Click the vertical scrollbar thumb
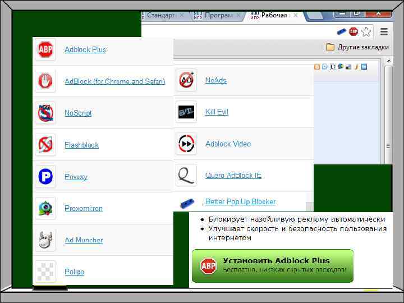Image resolution: width=404 pixels, height=303 pixels. tap(388, 115)
